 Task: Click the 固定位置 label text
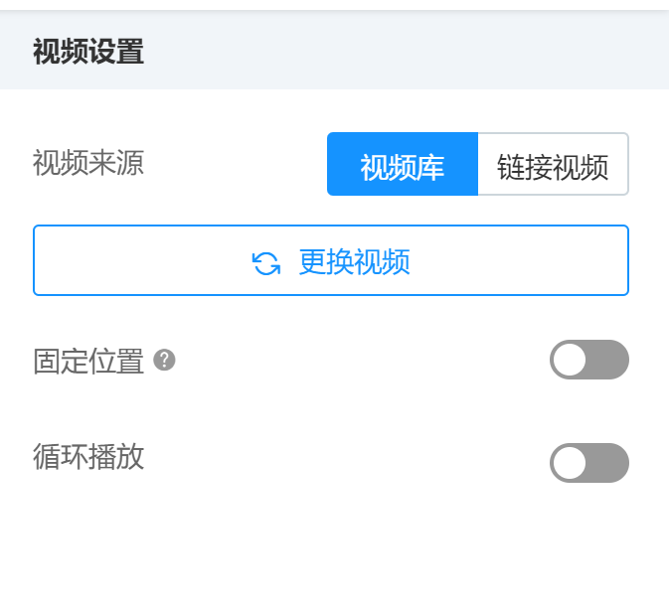coord(88,361)
